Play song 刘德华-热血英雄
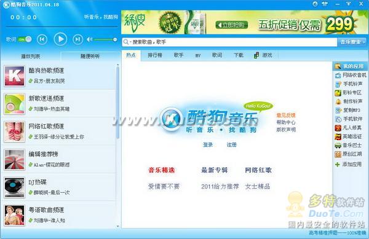Image resolution: width=369 pixels, height=239 pixels. click(x=52, y=109)
